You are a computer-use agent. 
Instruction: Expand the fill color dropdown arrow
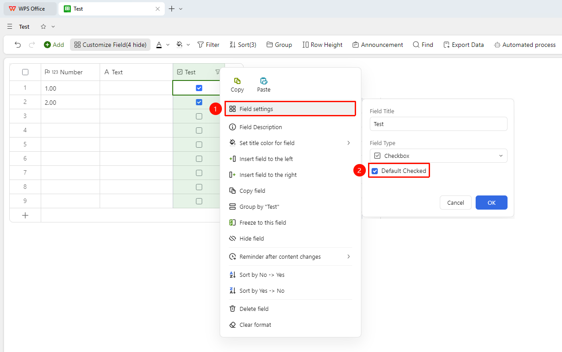point(188,45)
